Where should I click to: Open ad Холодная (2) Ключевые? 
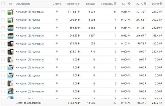click(30, 44)
